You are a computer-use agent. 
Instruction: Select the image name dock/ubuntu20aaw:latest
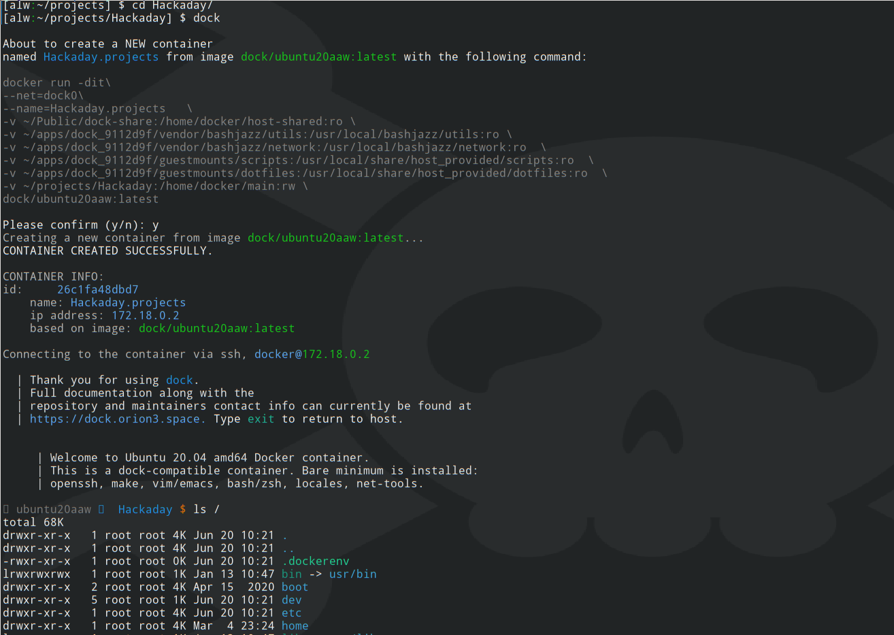coord(216,328)
